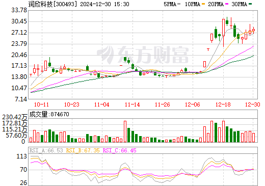Click the 230.42万 volume axis label

(15, 117)
